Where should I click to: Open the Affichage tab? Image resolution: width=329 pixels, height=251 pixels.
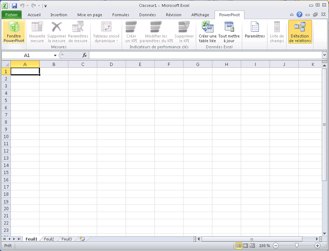200,15
